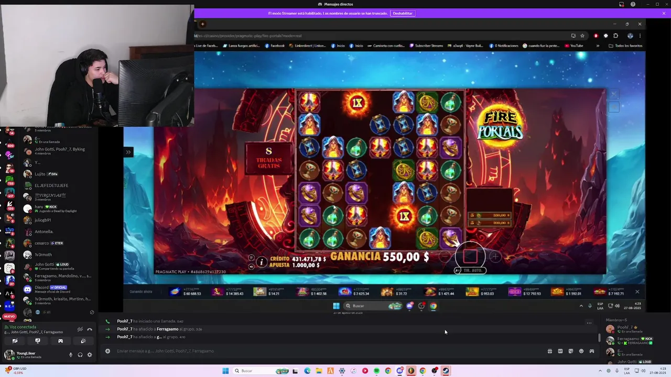Open File Explorer from the Windows taskbar
This screenshot has width=671, height=377.
tap(319, 371)
